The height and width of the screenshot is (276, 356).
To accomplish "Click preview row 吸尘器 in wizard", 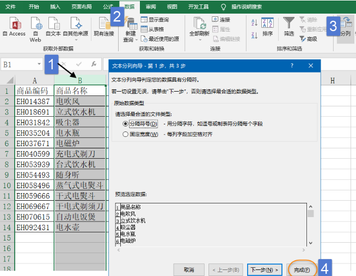I will pos(128,227).
